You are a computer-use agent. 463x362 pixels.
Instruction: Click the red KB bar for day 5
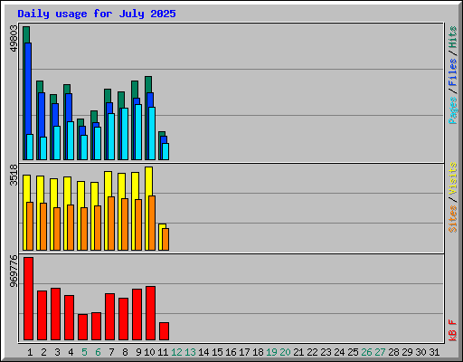tap(82, 327)
